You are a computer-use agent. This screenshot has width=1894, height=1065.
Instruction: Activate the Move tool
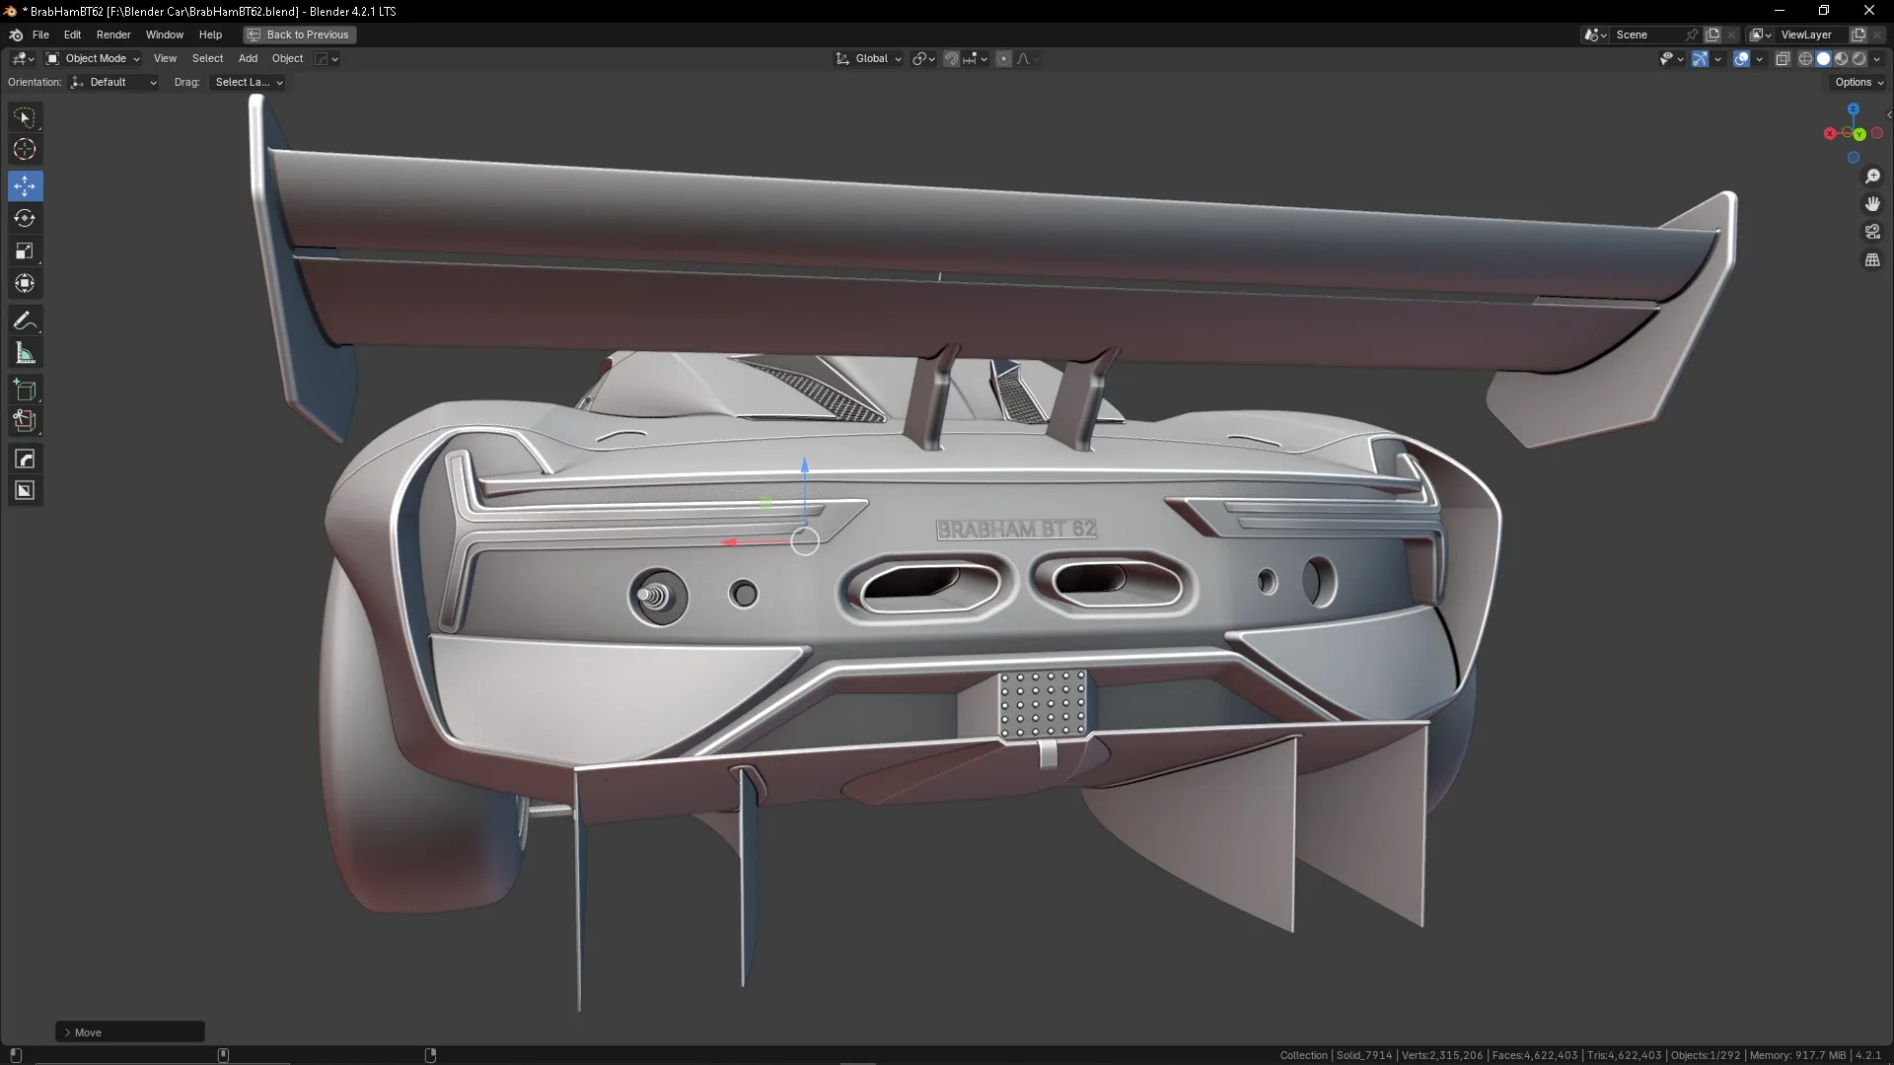pyautogui.click(x=25, y=185)
